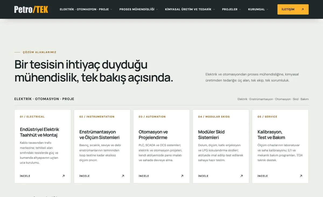Click İNCELE on Kalibrasyon, Test ve Bakım card

click(263, 176)
